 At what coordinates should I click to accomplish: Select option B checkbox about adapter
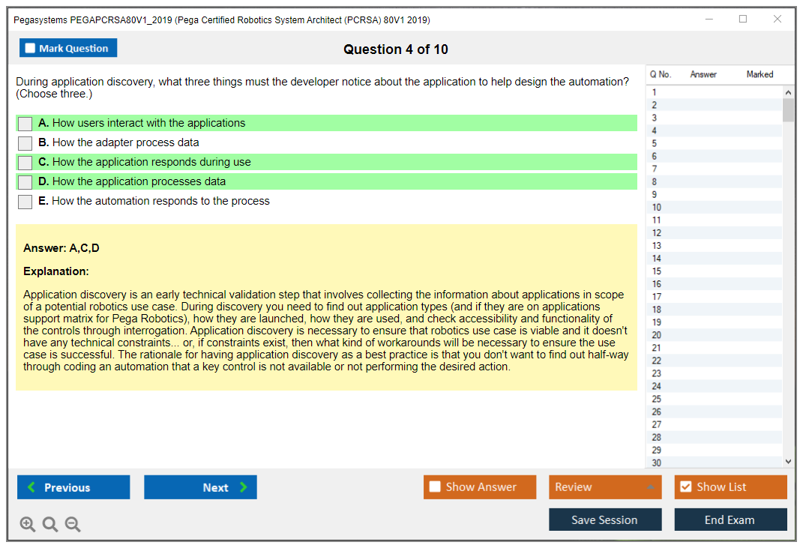(x=25, y=143)
